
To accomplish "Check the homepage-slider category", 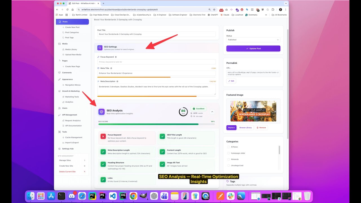I will [228, 153].
